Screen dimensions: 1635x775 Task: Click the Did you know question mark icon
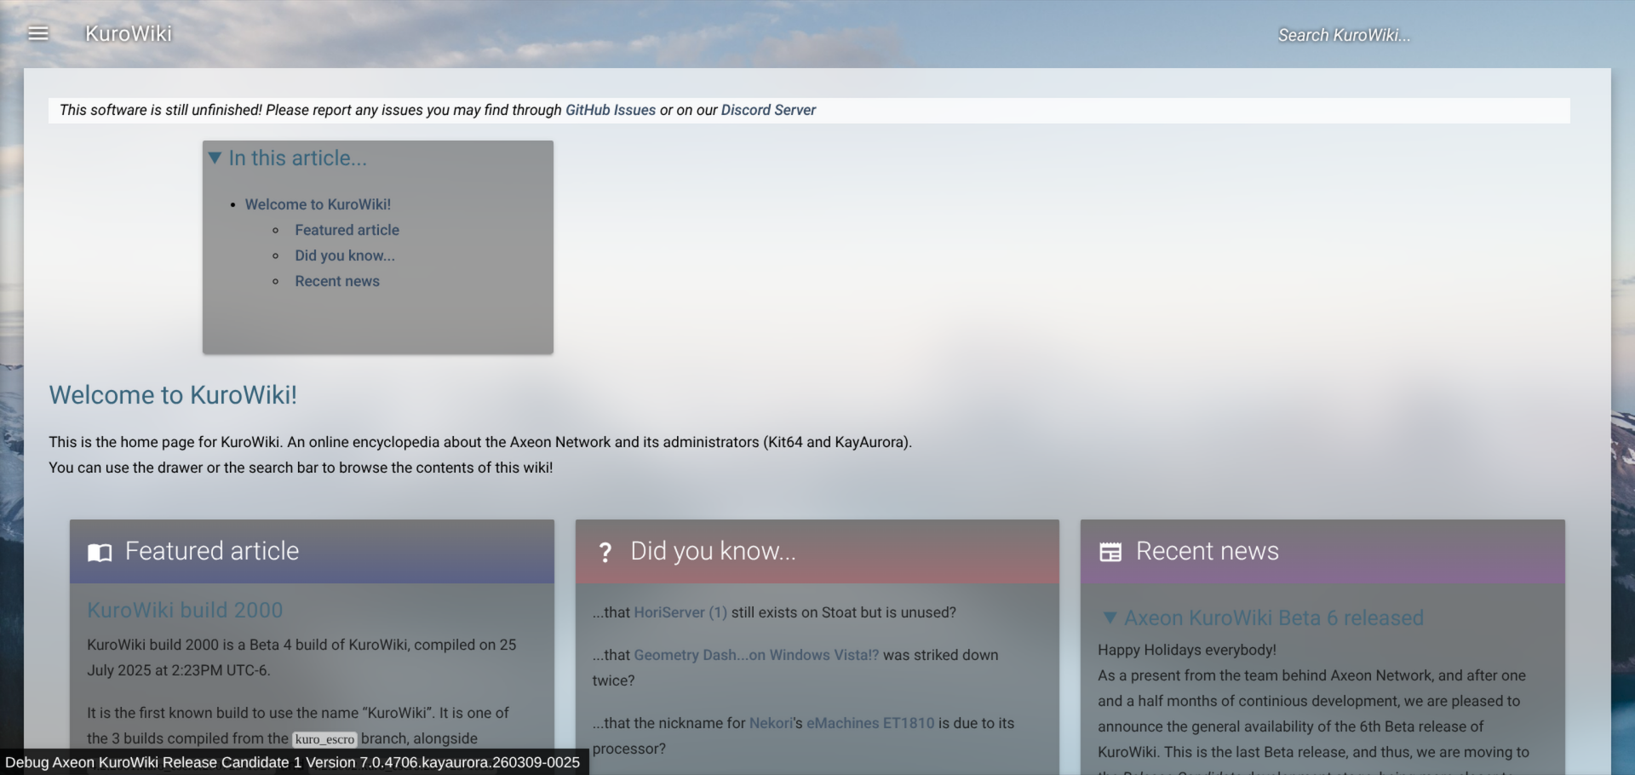tap(605, 553)
